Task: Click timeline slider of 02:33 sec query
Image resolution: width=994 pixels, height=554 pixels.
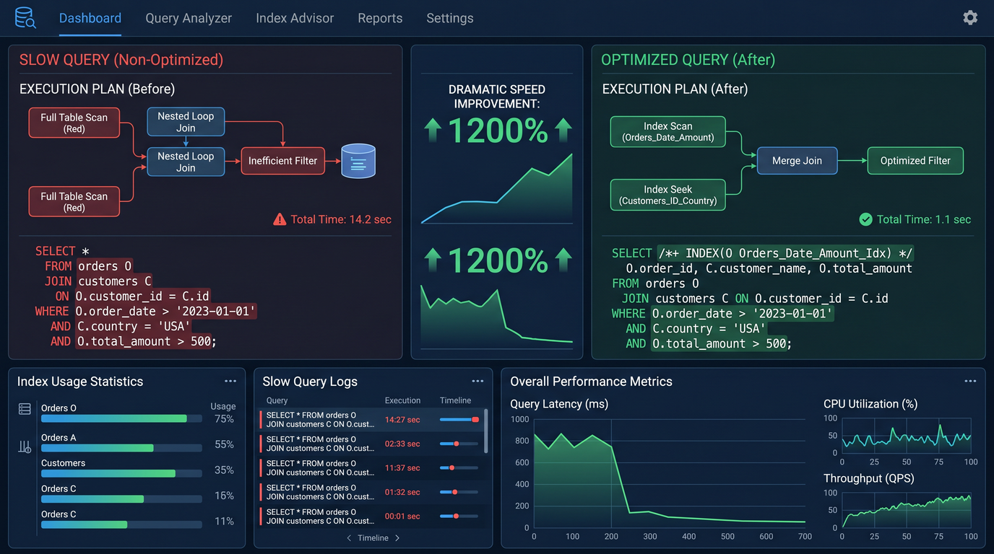Action: pos(459,444)
